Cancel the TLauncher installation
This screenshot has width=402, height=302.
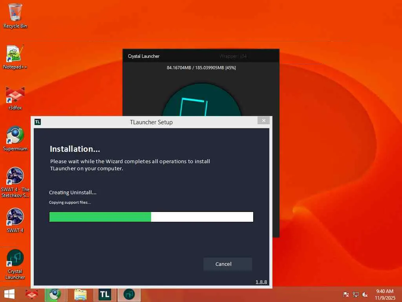click(228, 264)
